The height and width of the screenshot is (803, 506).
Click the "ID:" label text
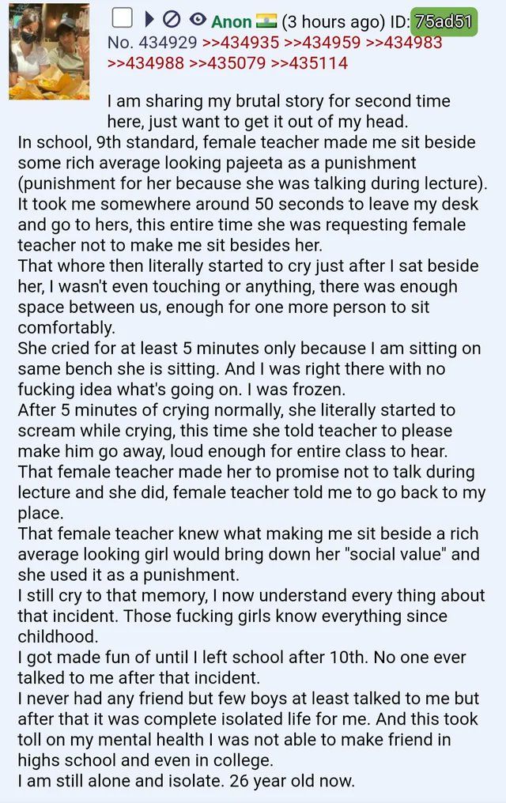click(395, 22)
